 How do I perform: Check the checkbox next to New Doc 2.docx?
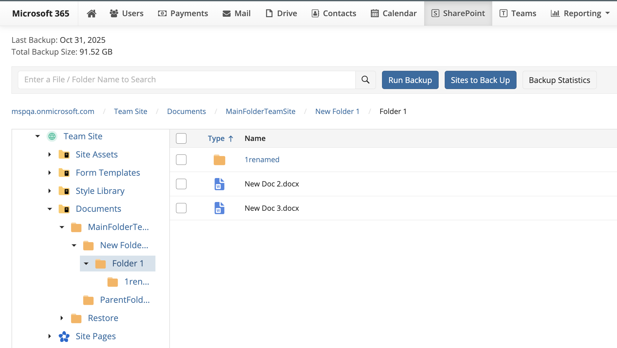coord(181,184)
